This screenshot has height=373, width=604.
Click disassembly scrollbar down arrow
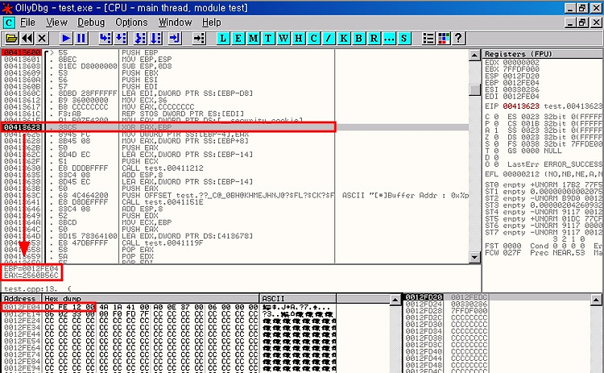(475, 257)
